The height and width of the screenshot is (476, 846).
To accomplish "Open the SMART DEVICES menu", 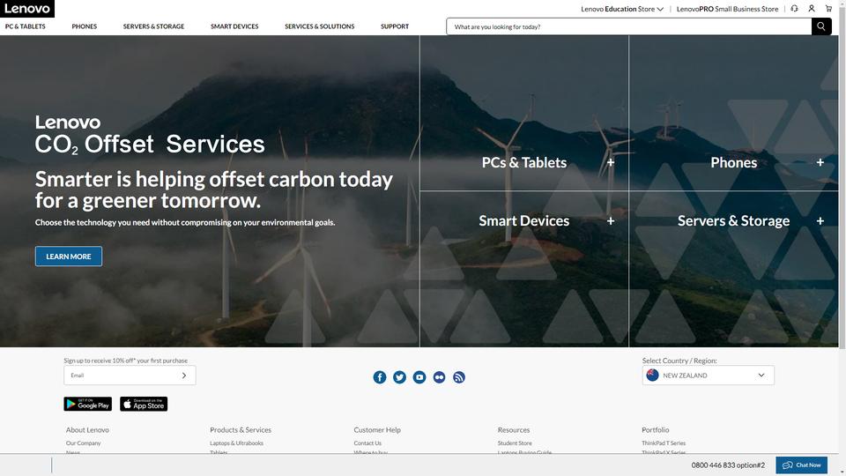I will [x=234, y=26].
